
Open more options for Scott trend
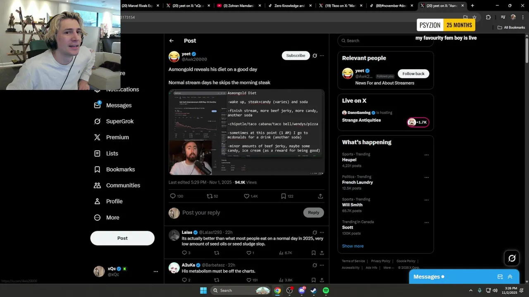[x=427, y=223]
